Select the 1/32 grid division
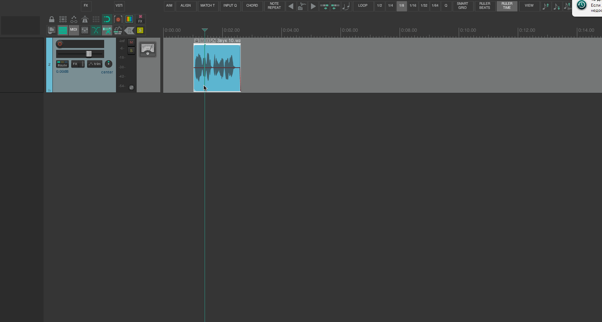602x322 pixels. [424, 6]
